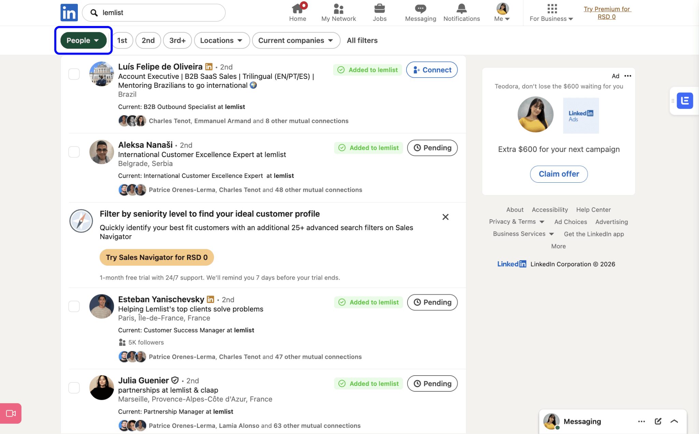
Task: Compose new message icon
Action: pyautogui.click(x=658, y=421)
